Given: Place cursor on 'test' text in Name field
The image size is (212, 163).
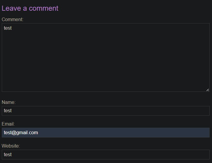Looking at the screenshot, I should [8, 111].
